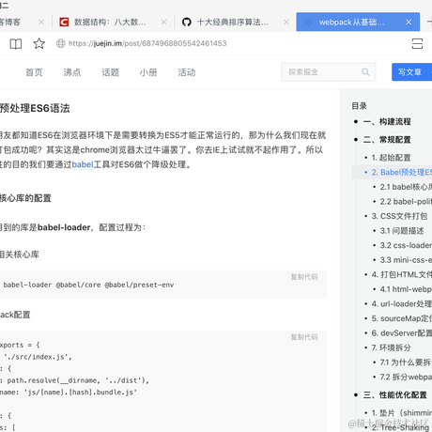Open 小册 in site navigation
The width and height of the screenshot is (432, 432).
[x=148, y=72]
